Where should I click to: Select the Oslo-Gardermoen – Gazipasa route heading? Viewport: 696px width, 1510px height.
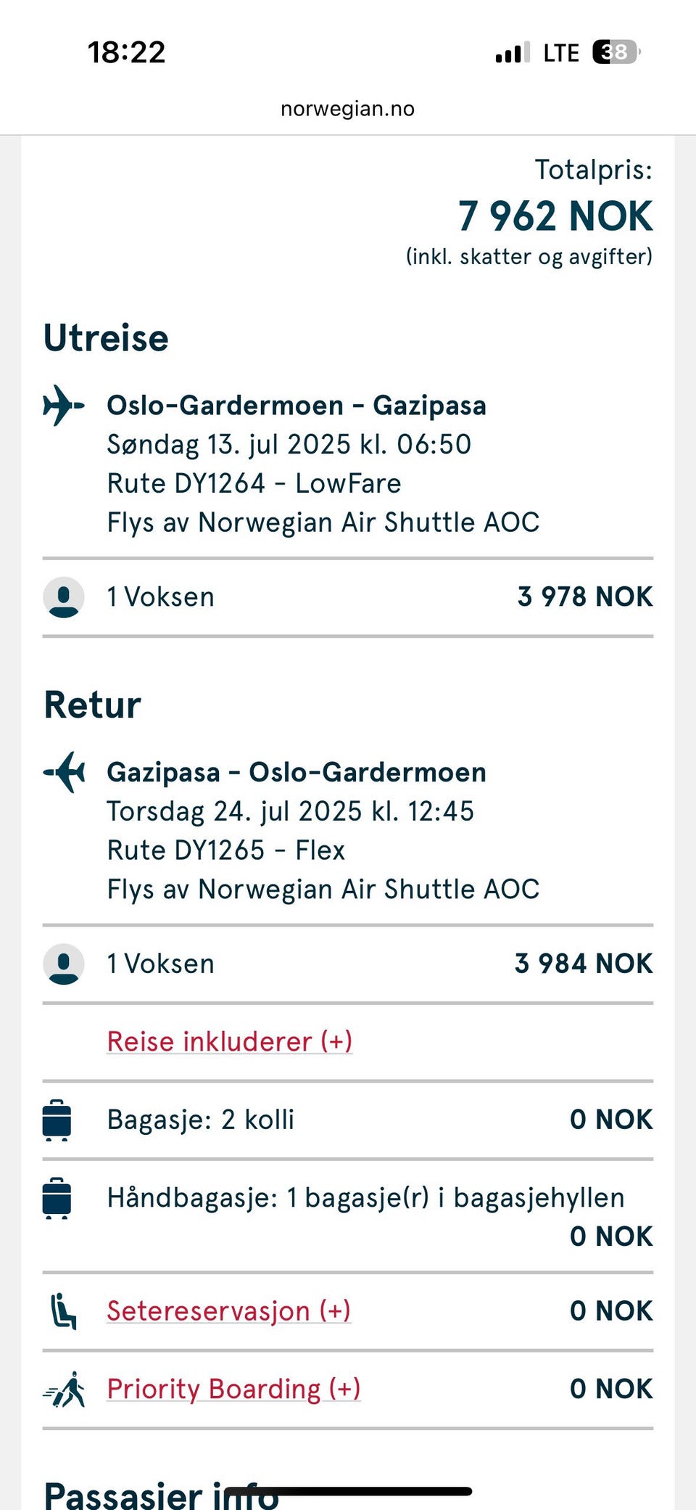[x=297, y=405]
